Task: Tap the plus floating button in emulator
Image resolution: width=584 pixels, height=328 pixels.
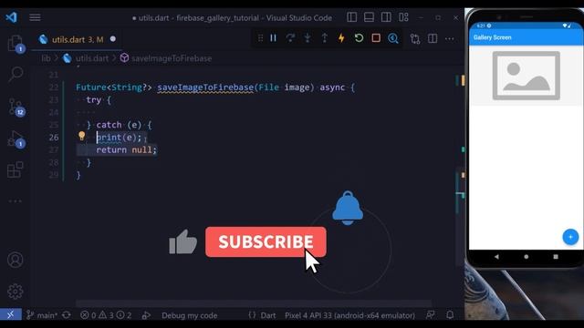Action: [570, 237]
